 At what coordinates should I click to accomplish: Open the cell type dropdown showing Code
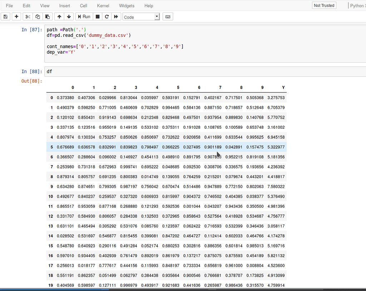141,16
